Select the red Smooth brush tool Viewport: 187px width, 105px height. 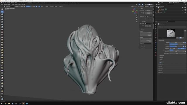point(2,32)
